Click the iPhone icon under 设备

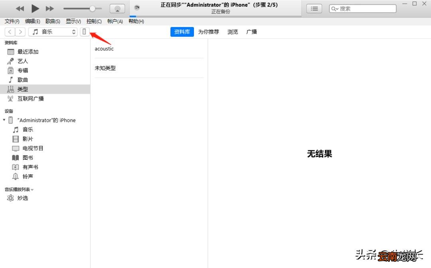point(11,120)
